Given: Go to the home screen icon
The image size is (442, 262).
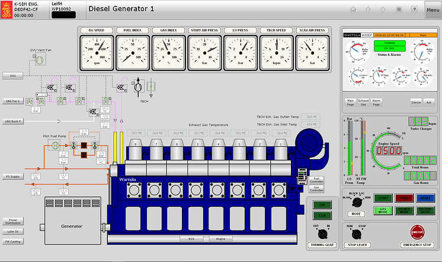Looking at the screenshot, I should pyautogui.click(x=353, y=9).
